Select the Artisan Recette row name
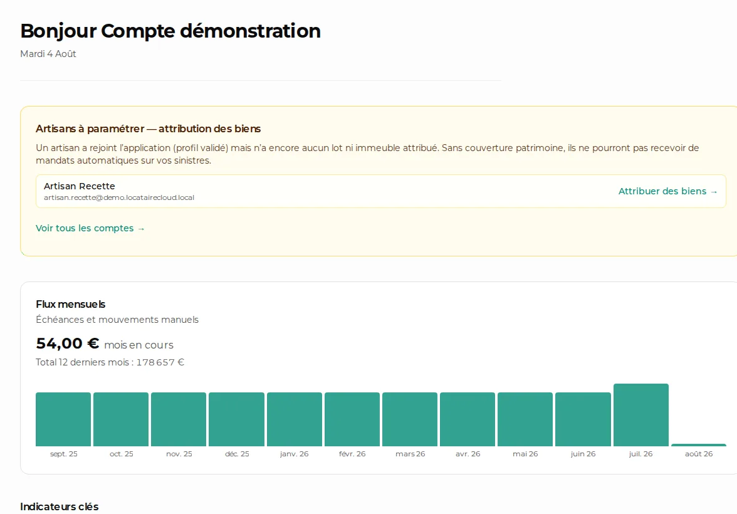Image resolution: width=737 pixels, height=514 pixels. [x=80, y=186]
